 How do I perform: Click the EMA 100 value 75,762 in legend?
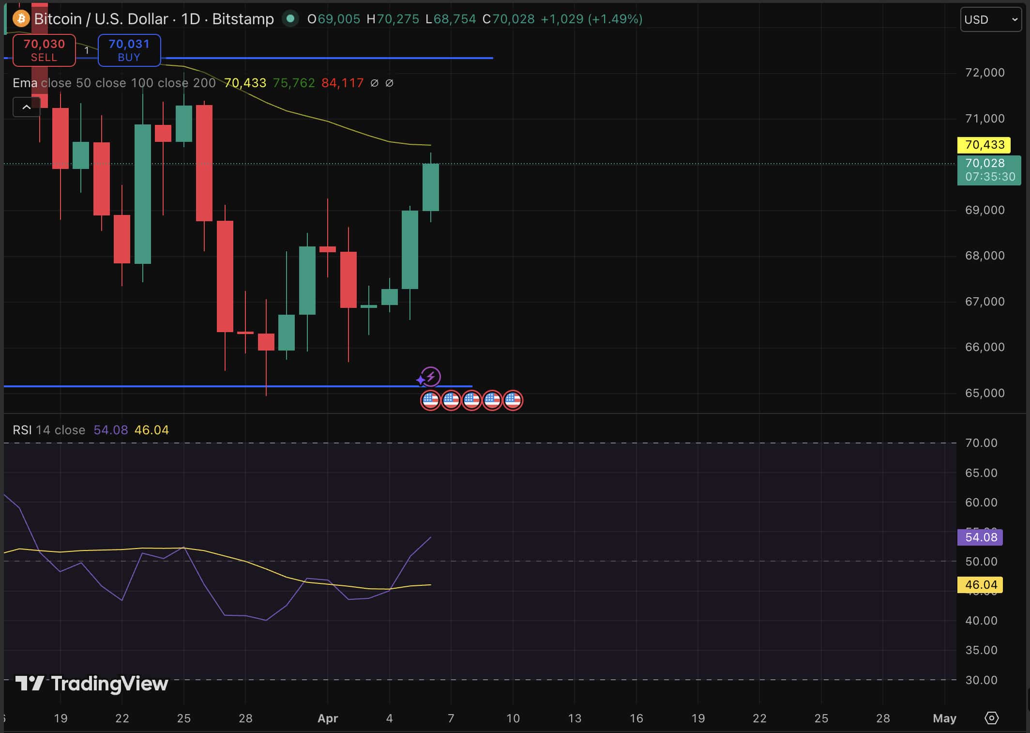tap(294, 83)
